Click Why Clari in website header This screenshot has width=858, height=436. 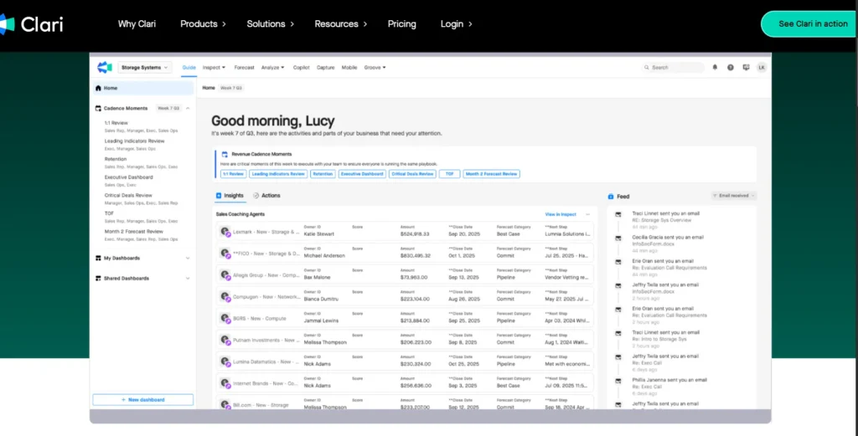coord(137,24)
